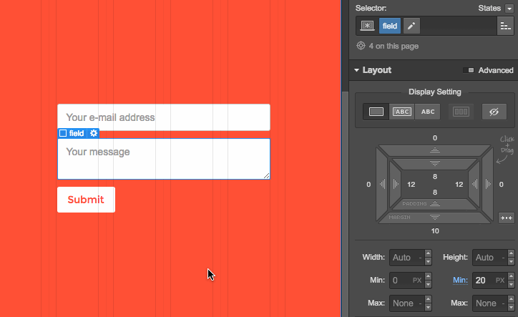Screen dimensions: 518x317
Task: Click the Max height None field
Action: [x=489, y=303]
